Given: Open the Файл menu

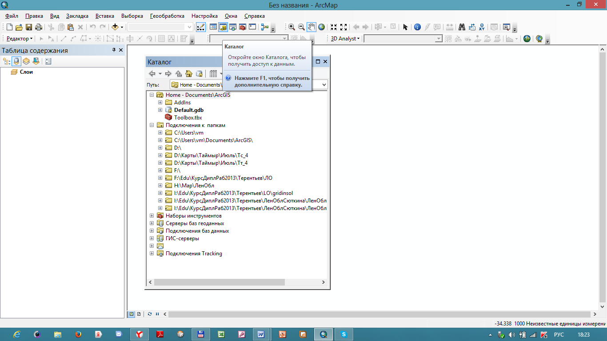Looking at the screenshot, I should point(12,16).
